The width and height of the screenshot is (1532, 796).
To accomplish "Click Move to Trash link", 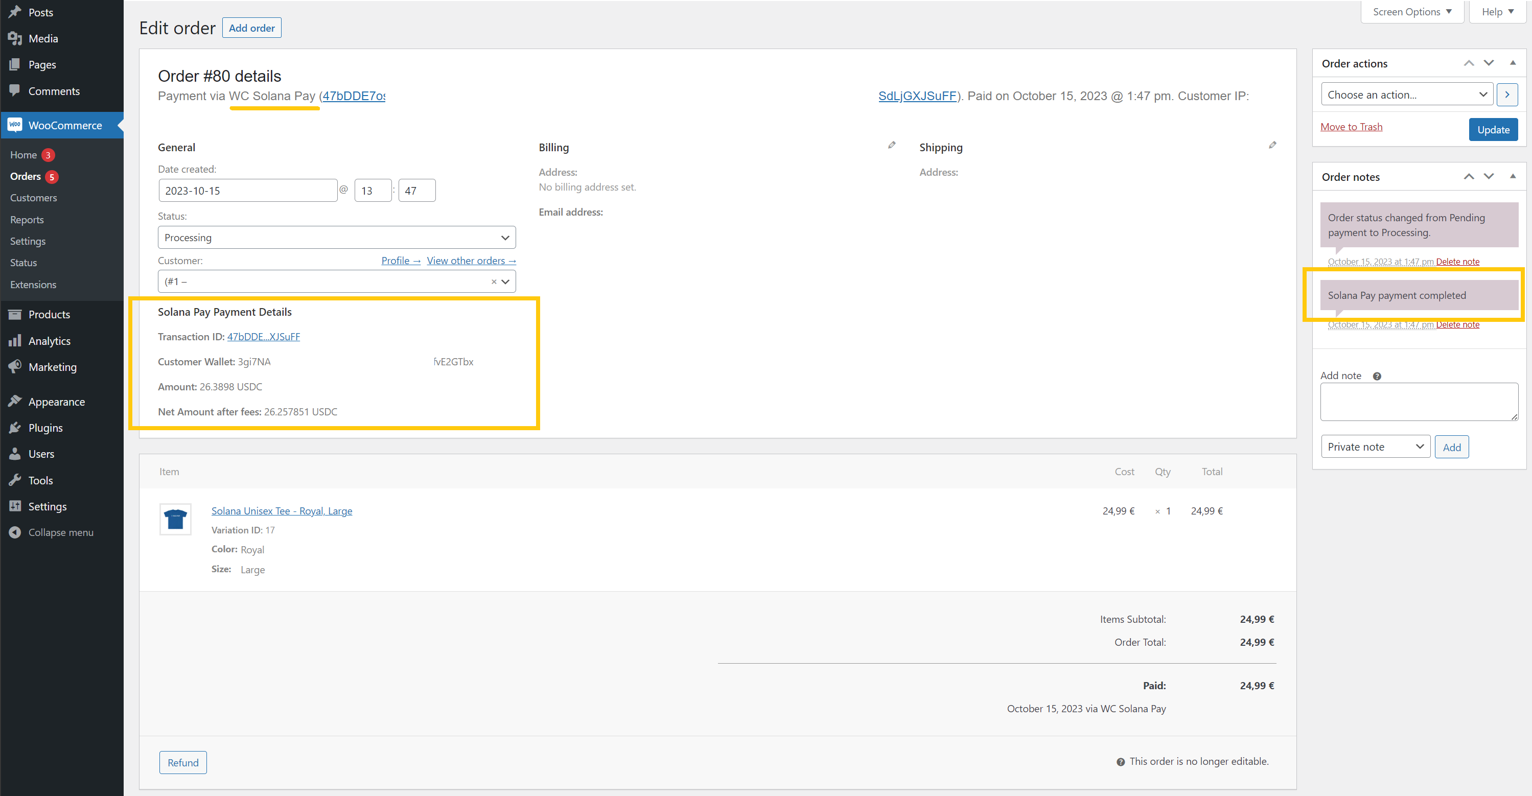I will click(x=1351, y=127).
